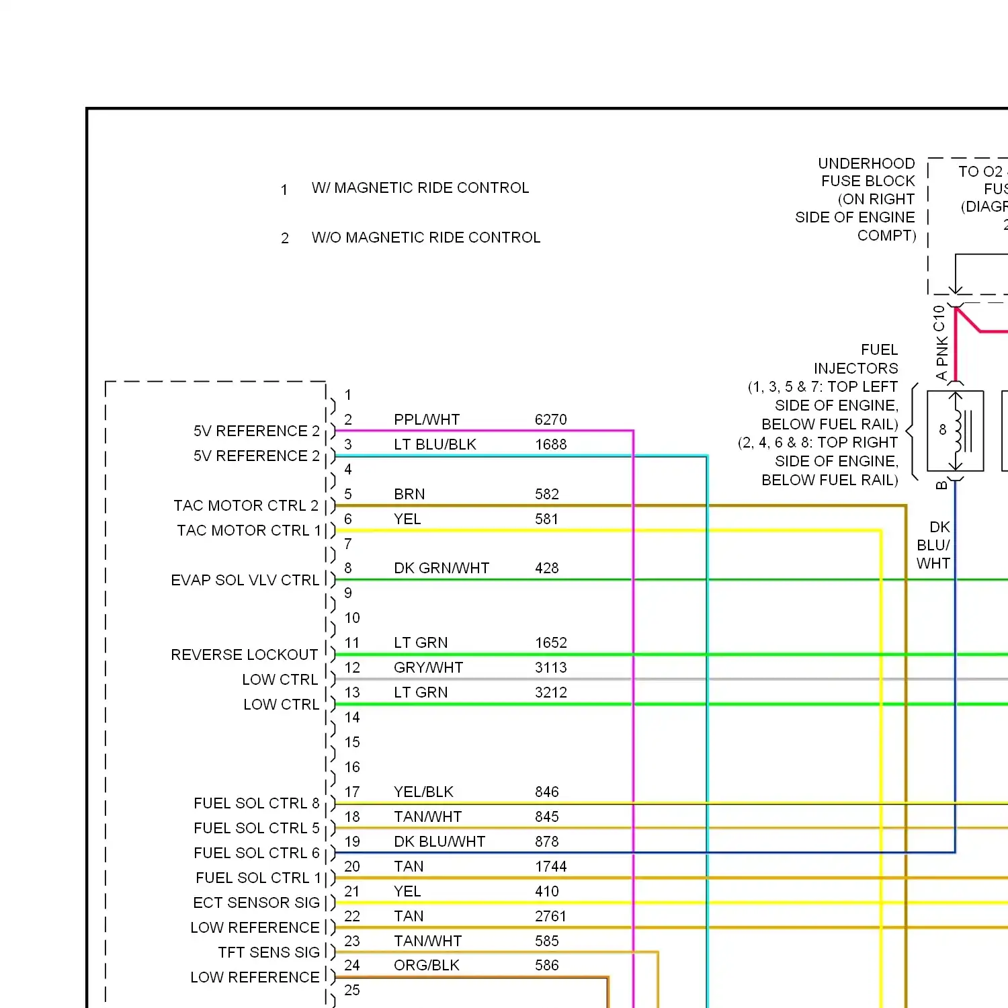This screenshot has width=1008, height=1008.
Task: Click connector pin number 17
Action: (351, 792)
